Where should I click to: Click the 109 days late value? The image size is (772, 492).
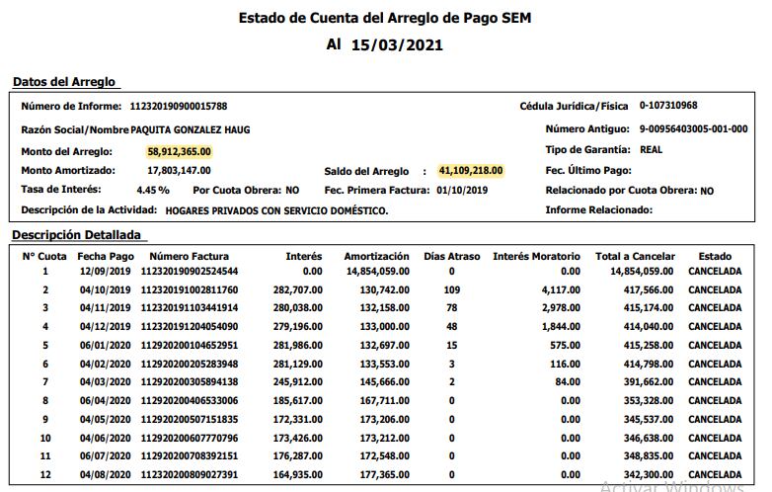tap(452, 289)
